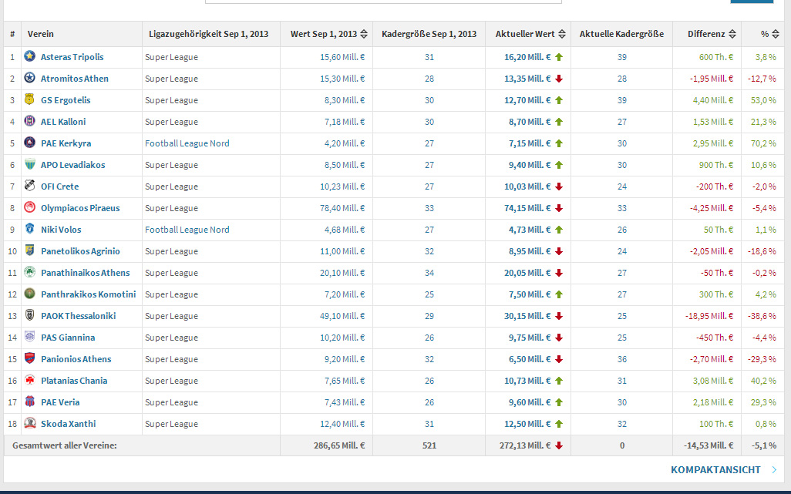Open Football League Nord link for PAE Kerkyra
This screenshot has width=791, height=494.
(187, 143)
